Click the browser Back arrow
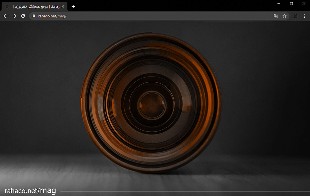This screenshot has width=310, height=196. (x=5, y=16)
